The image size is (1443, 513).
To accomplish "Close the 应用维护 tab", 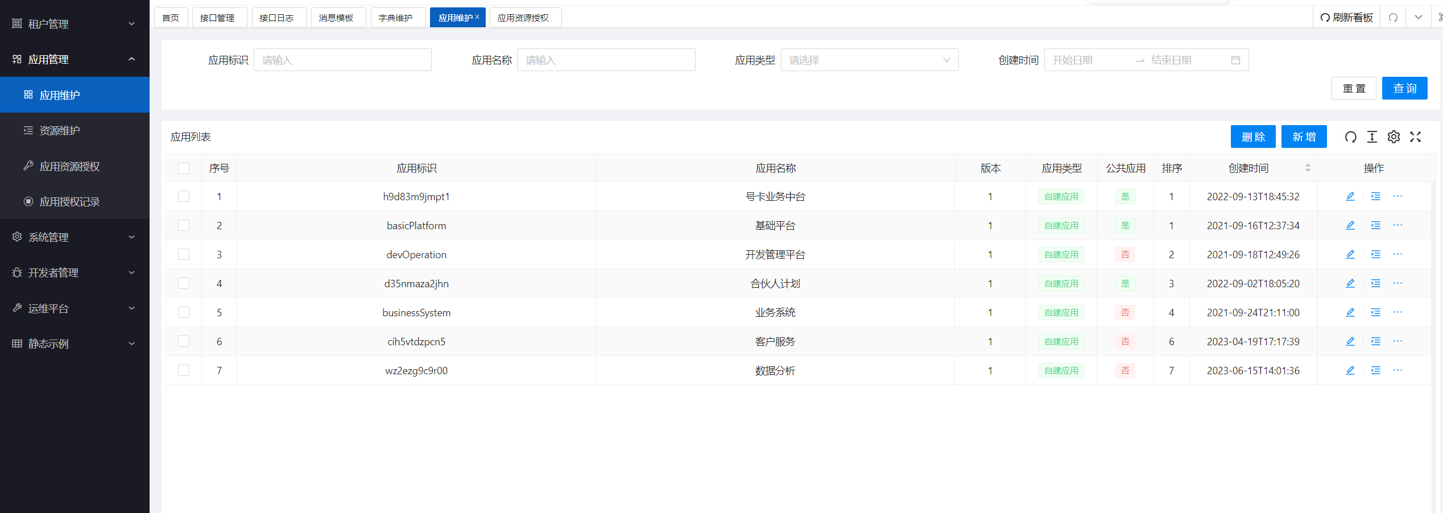I will (x=477, y=17).
